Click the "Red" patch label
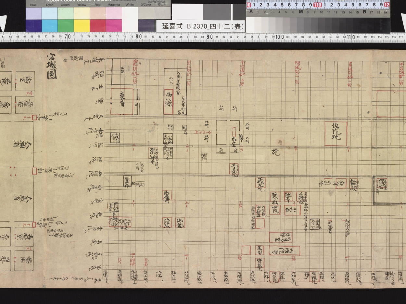The height and width of the screenshot is (304, 406). [x=97, y=5]
